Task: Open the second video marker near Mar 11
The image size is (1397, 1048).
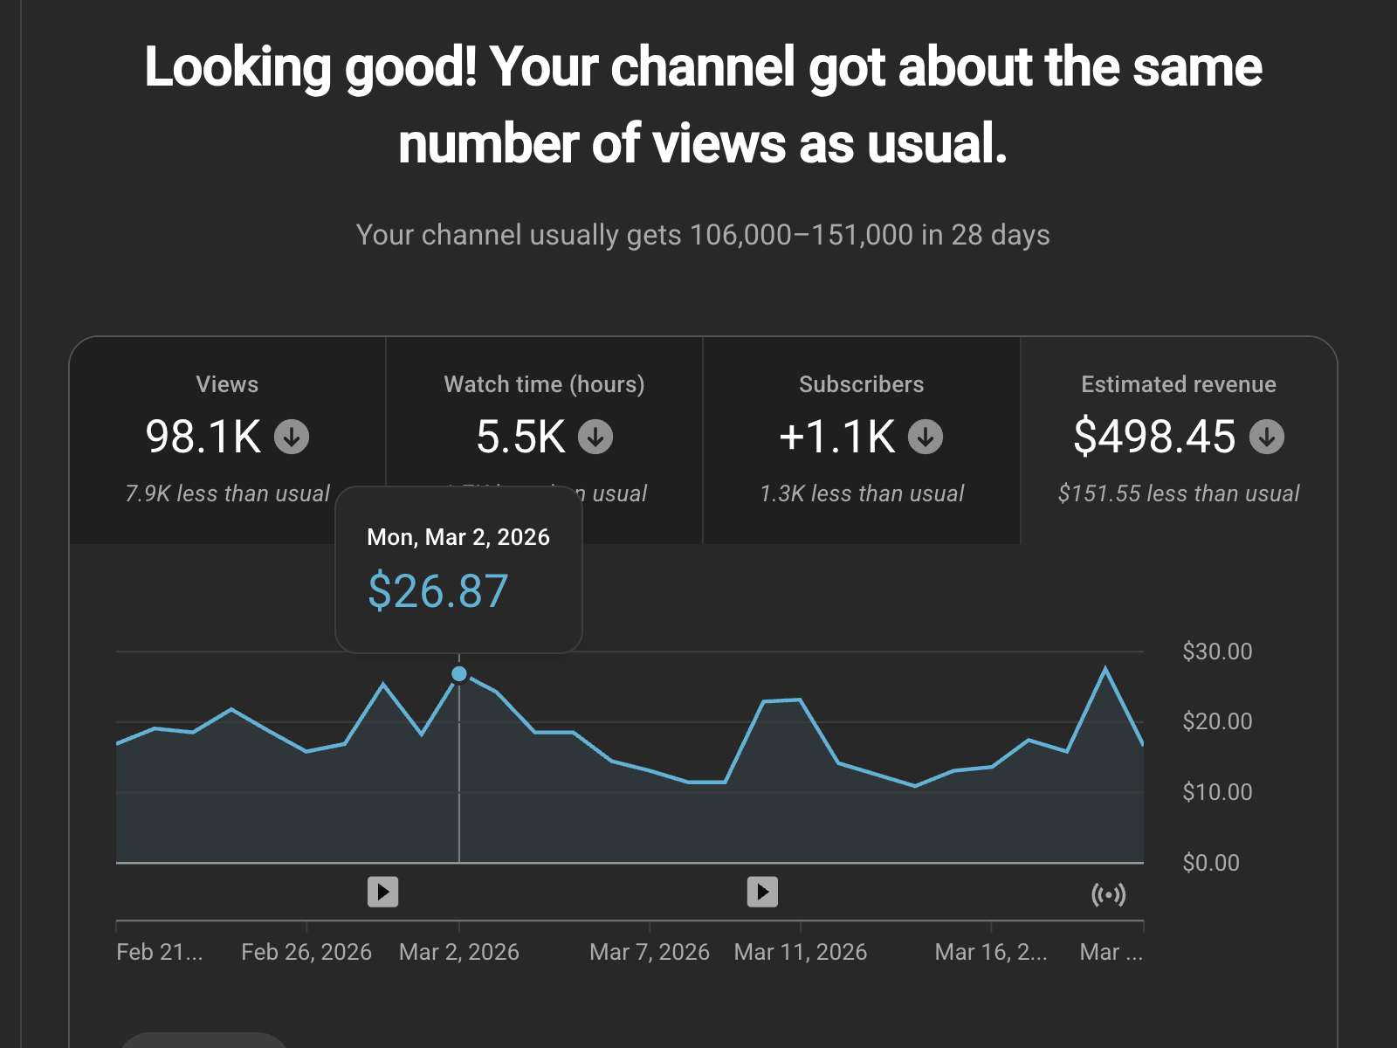Action: [762, 892]
